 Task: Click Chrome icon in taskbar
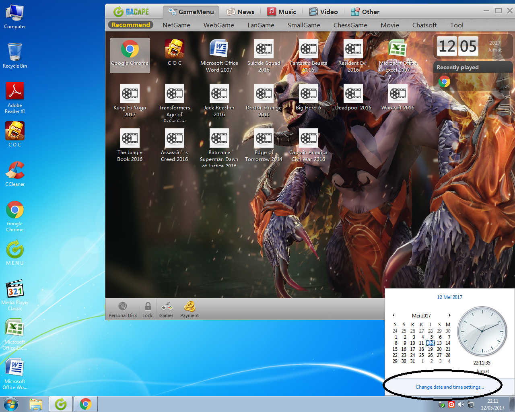coord(85,404)
